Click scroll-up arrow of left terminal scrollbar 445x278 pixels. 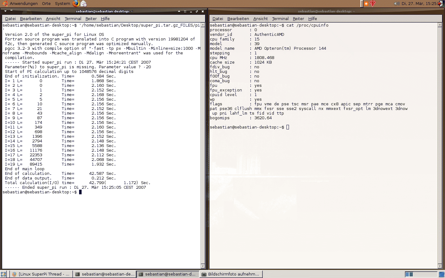tap(203, 25)
